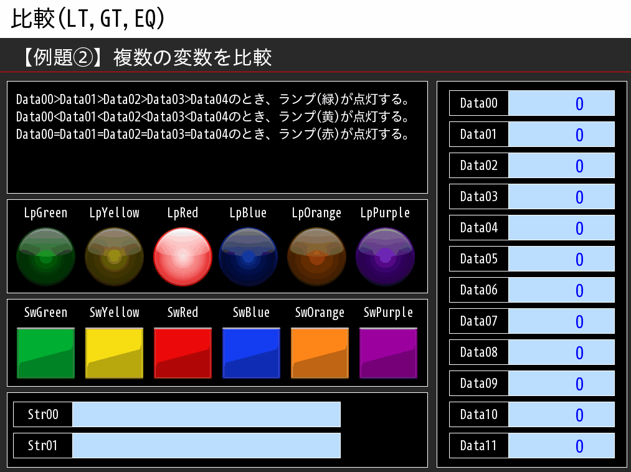Select the Data02 value field
This screenshot has width=631, height=472.
point(561,166)
